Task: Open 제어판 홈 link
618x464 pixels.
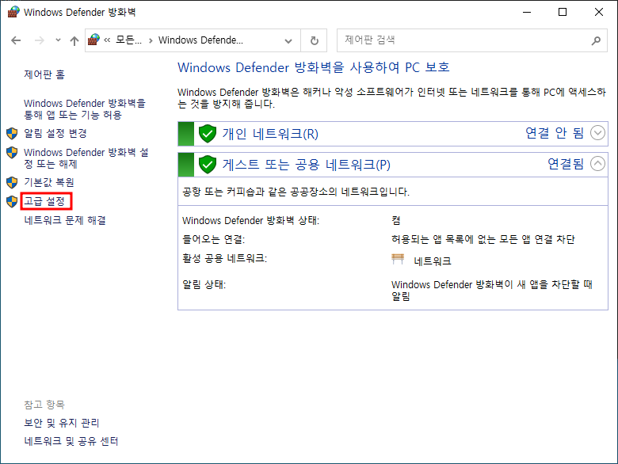Action: point(44,74)
